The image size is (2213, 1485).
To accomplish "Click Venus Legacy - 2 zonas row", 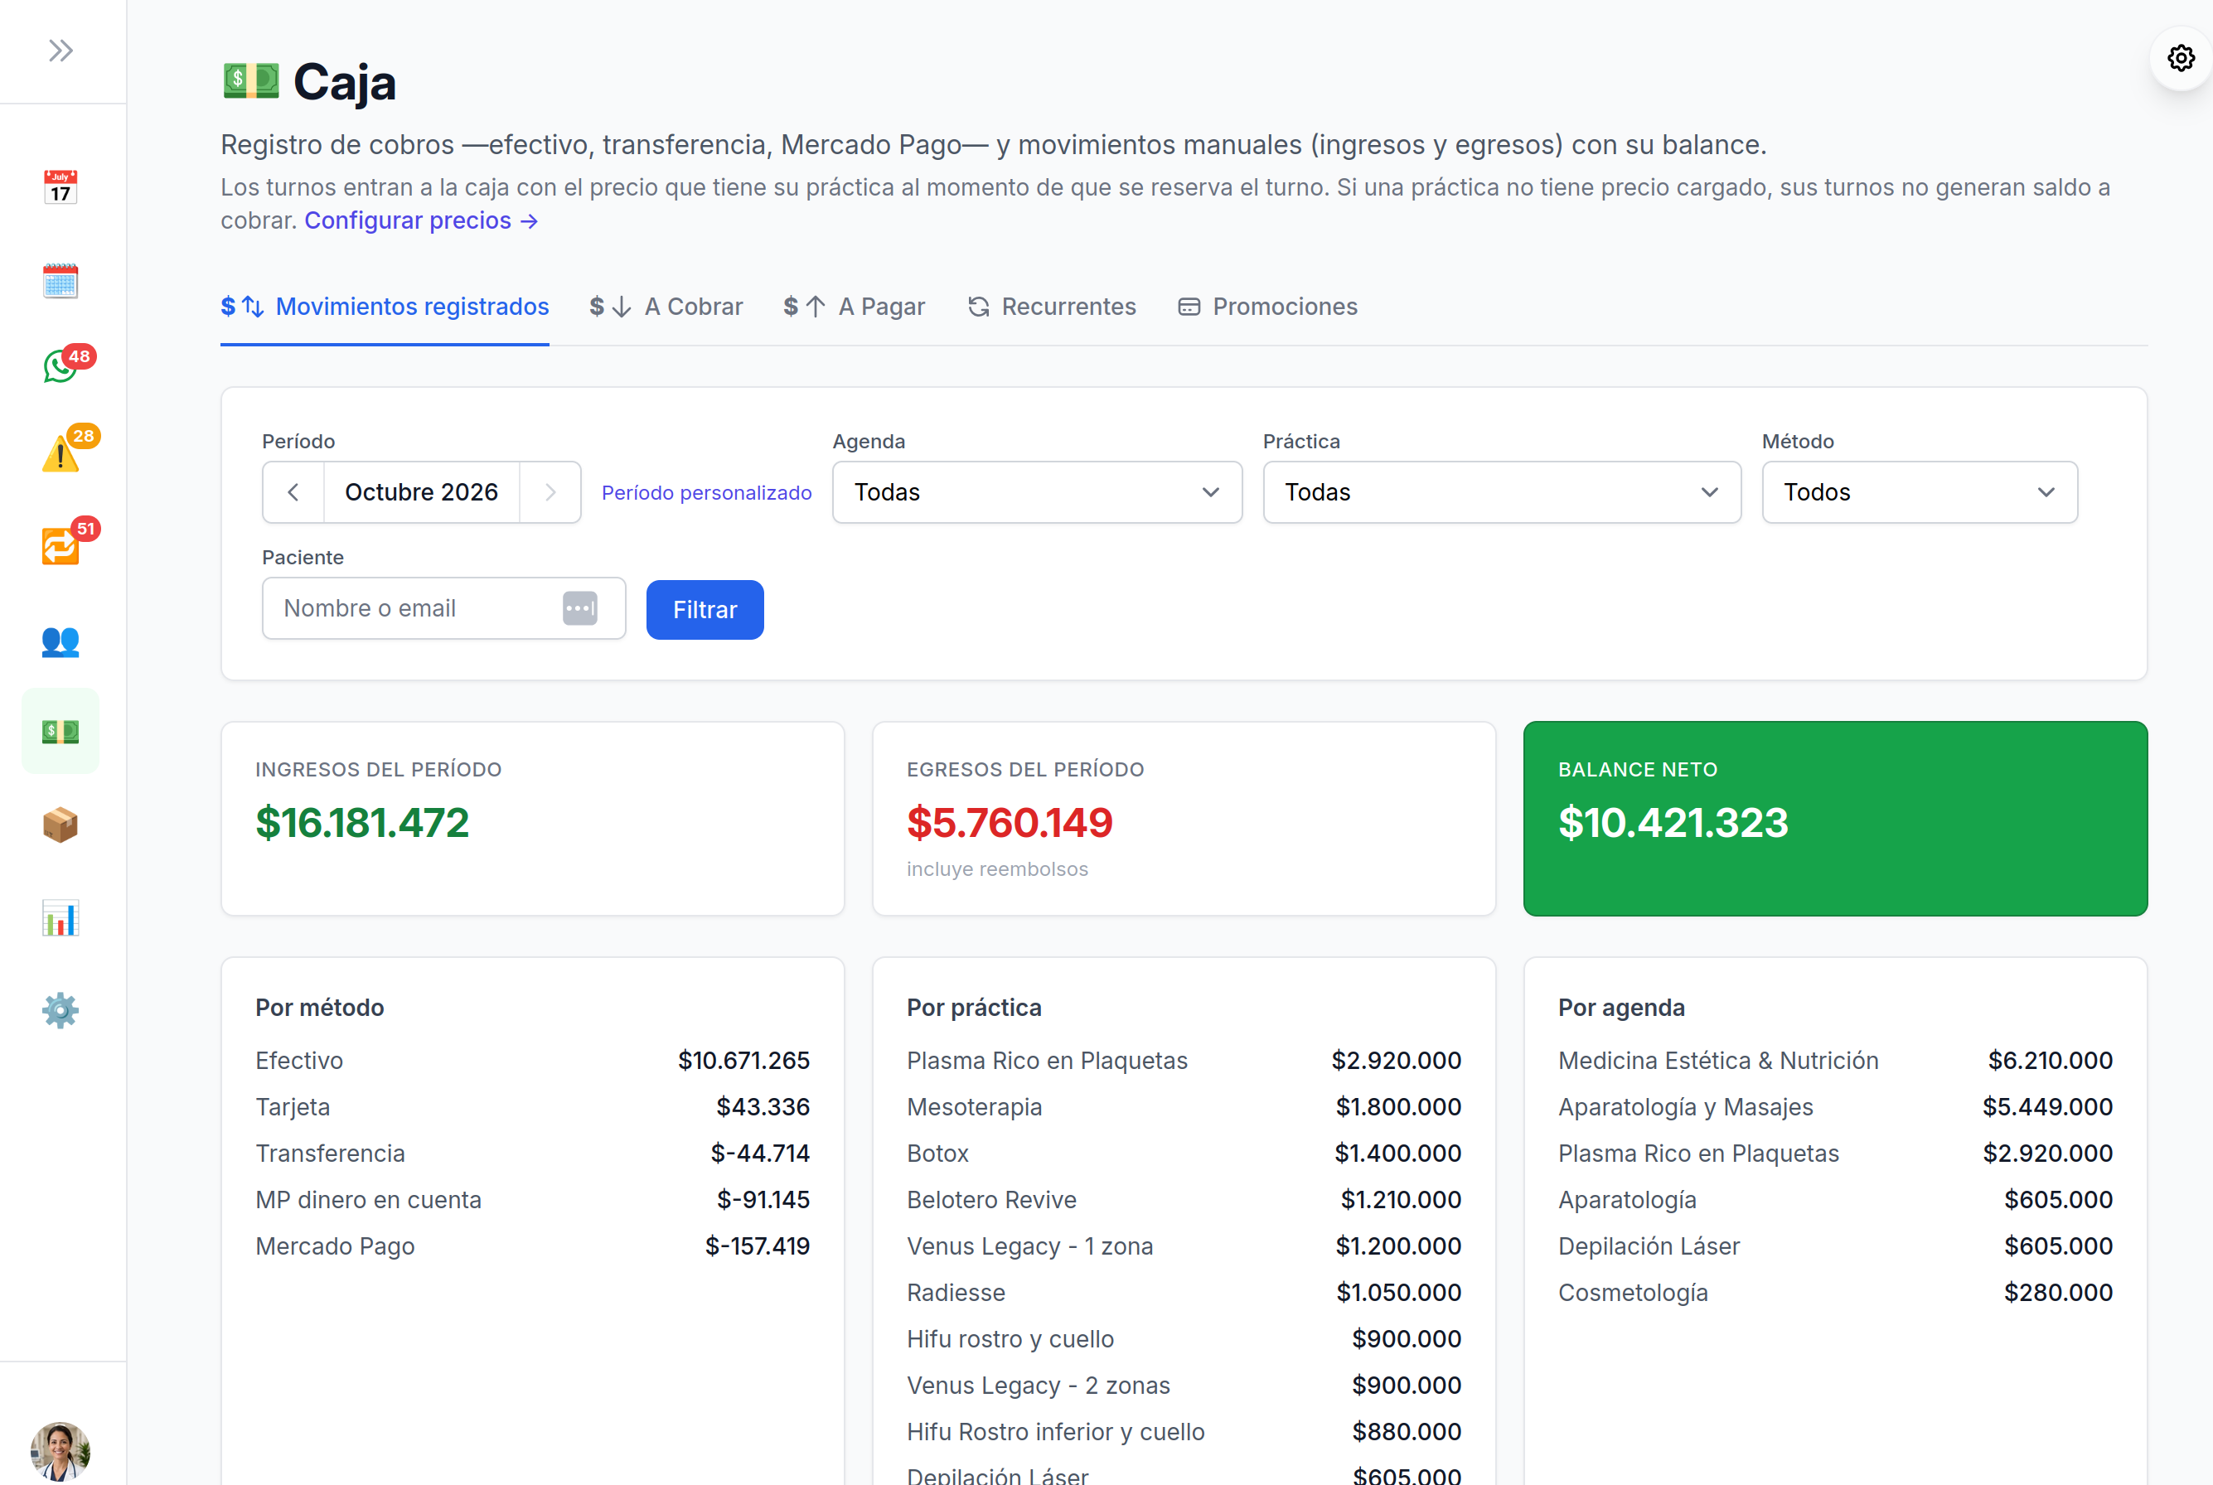I will [1184, 1386].
